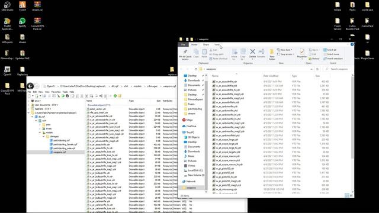Select the Plugin Saves desktop folder
The width and height of the screenshot is (379, 213).
[367, 54]
